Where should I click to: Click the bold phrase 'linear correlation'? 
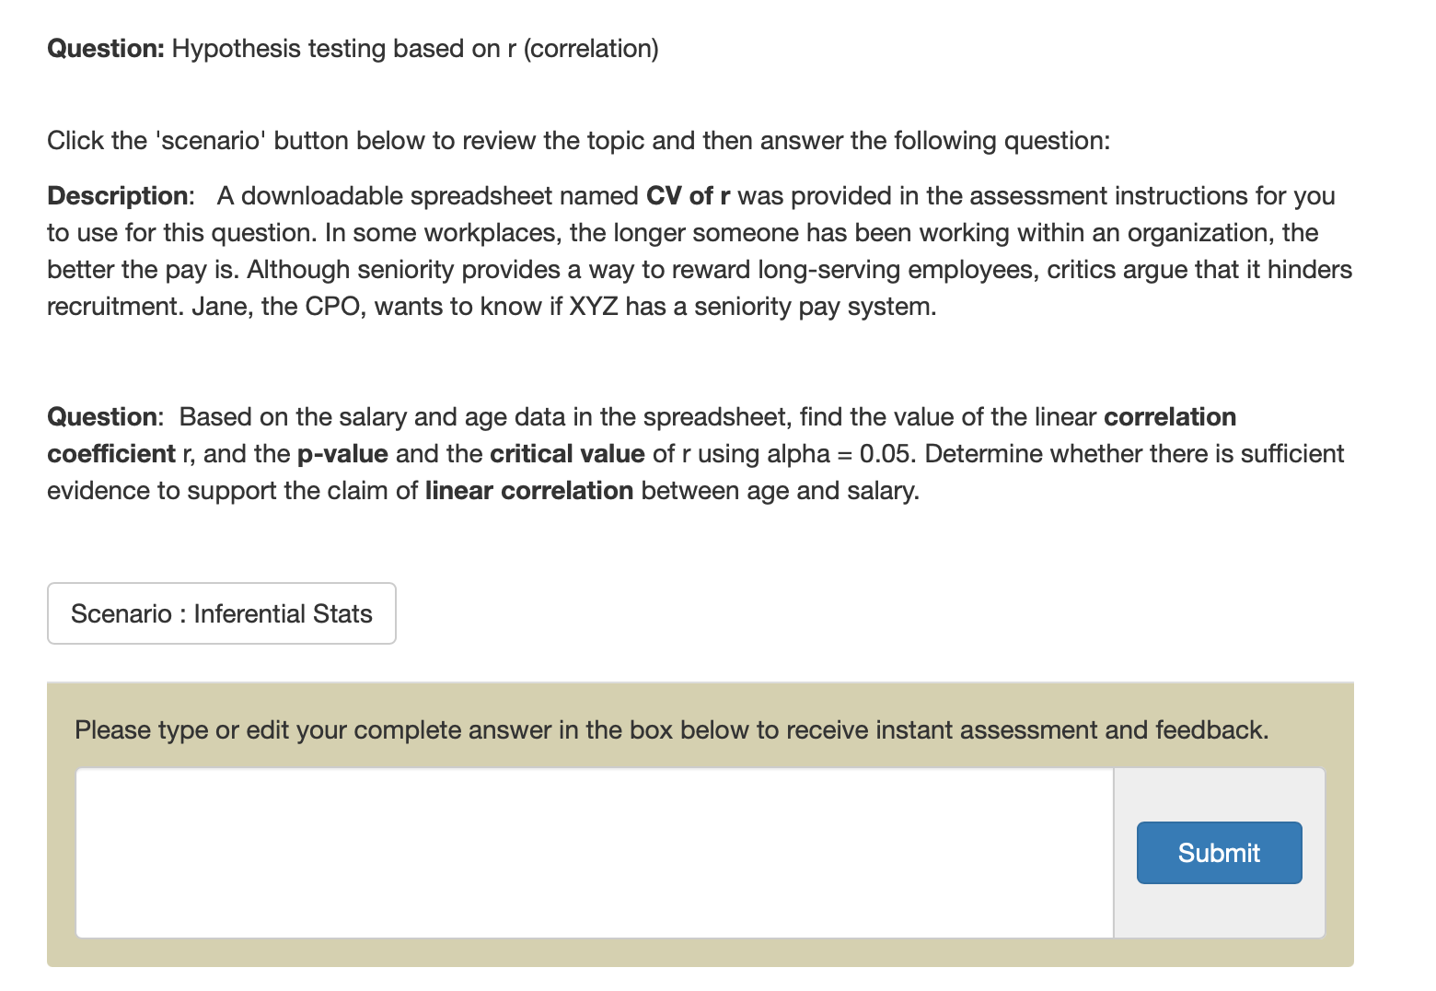coord(529,490)
